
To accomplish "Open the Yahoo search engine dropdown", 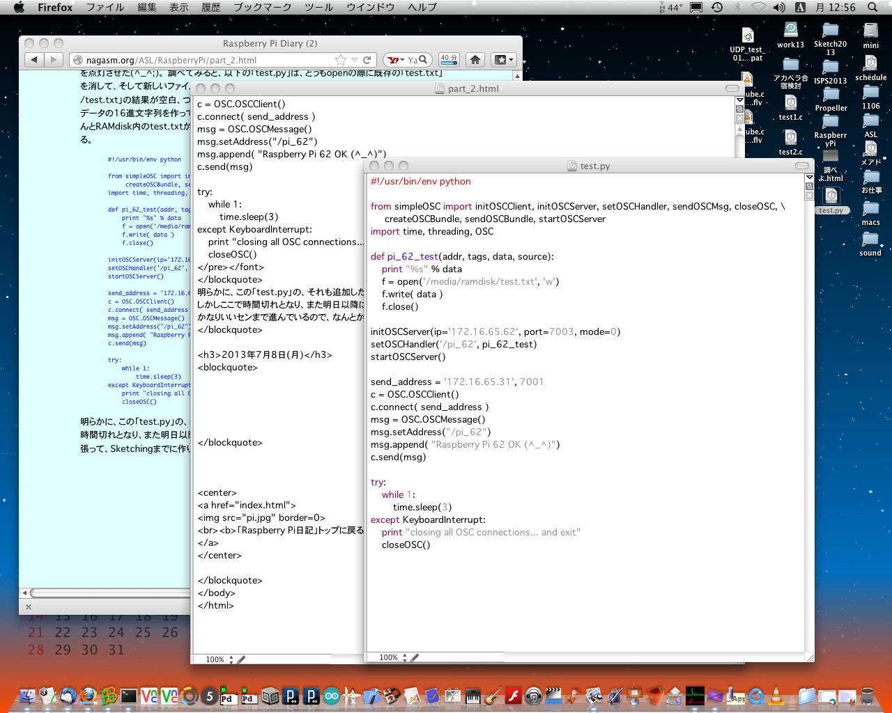I will click(x=395, y=60).
